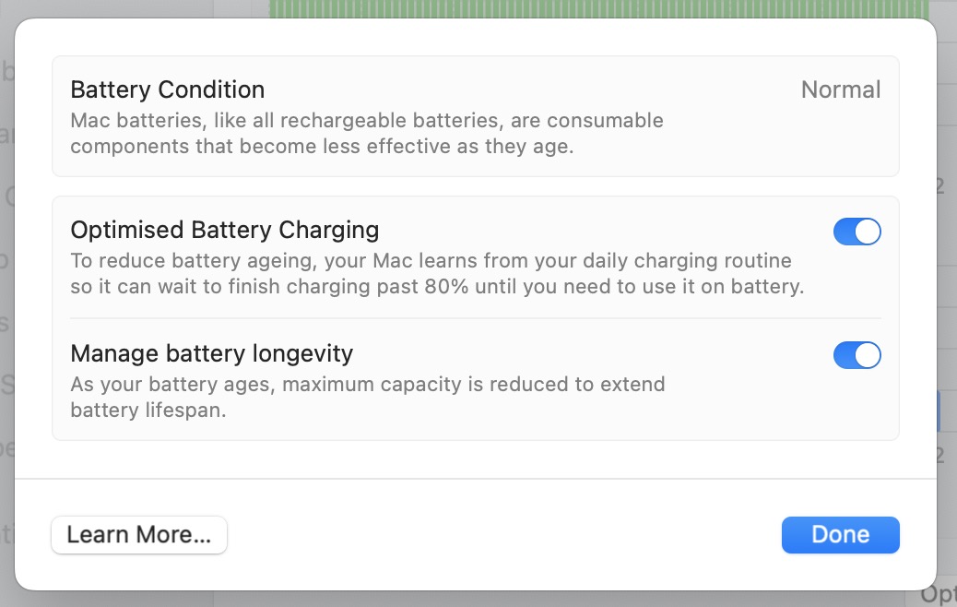Click the Normal battery condition status
Screen dimensions: 957x607
(841, 89)
